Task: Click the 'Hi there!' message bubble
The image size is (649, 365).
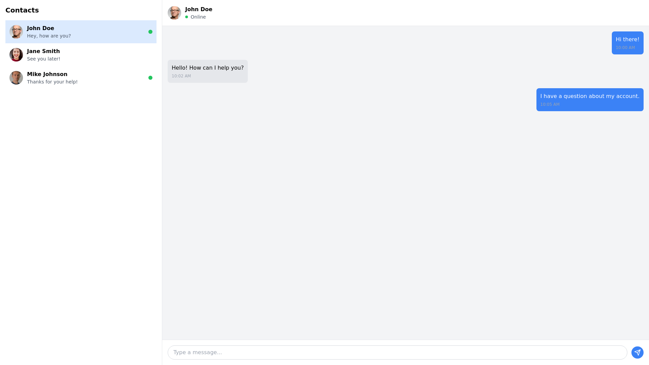Action: 627,43
